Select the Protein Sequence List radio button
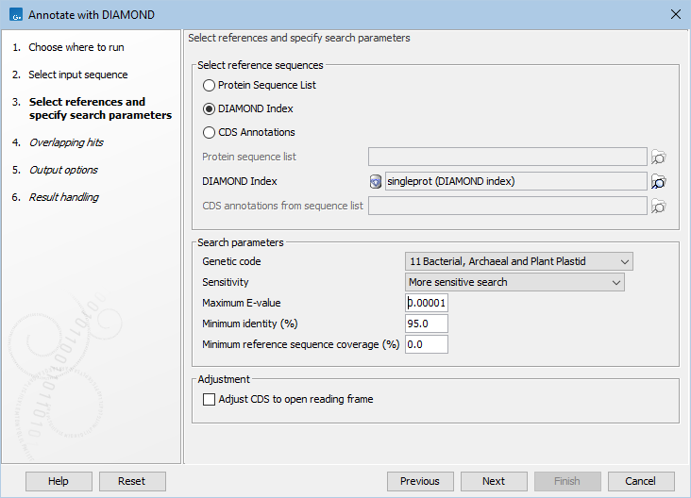Image resolution: width=691 pixels, height=498 pixels. (209, 85)
